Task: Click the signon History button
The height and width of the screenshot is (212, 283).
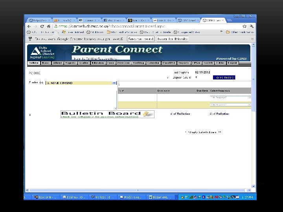Action: click(x=224, y=77)
